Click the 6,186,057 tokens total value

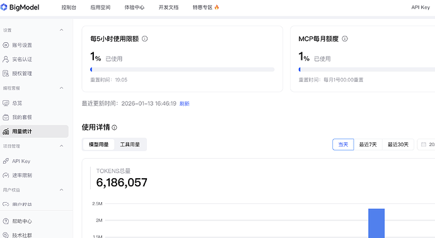tap(122, 183)
